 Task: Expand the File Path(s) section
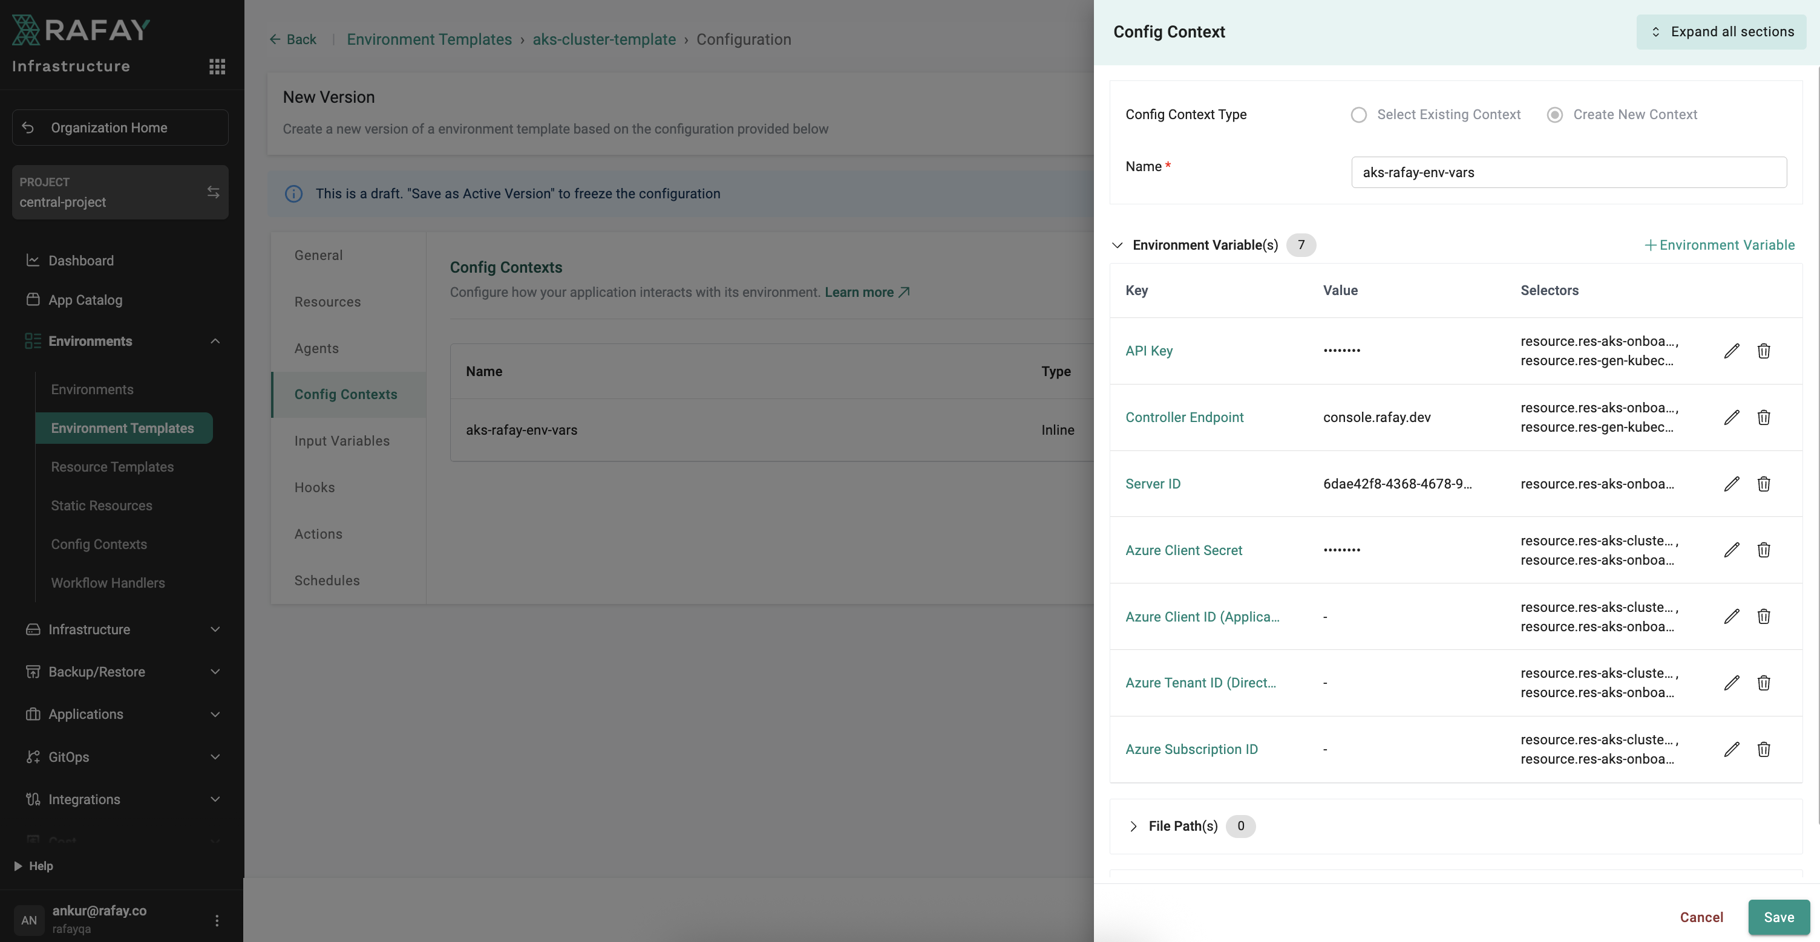tap(1133, 826)
